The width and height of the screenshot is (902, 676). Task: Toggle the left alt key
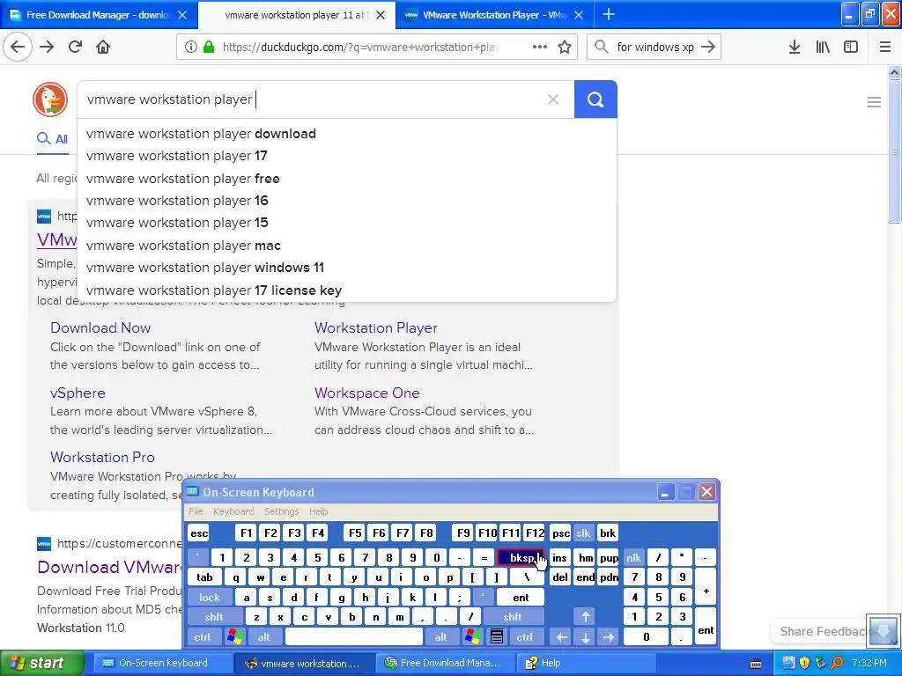click(x=264, y=636)
